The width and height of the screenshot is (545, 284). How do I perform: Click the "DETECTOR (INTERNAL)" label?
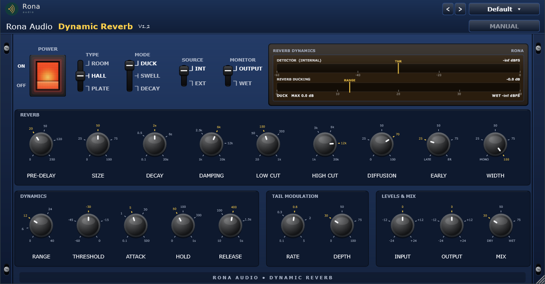pos(299,61)
